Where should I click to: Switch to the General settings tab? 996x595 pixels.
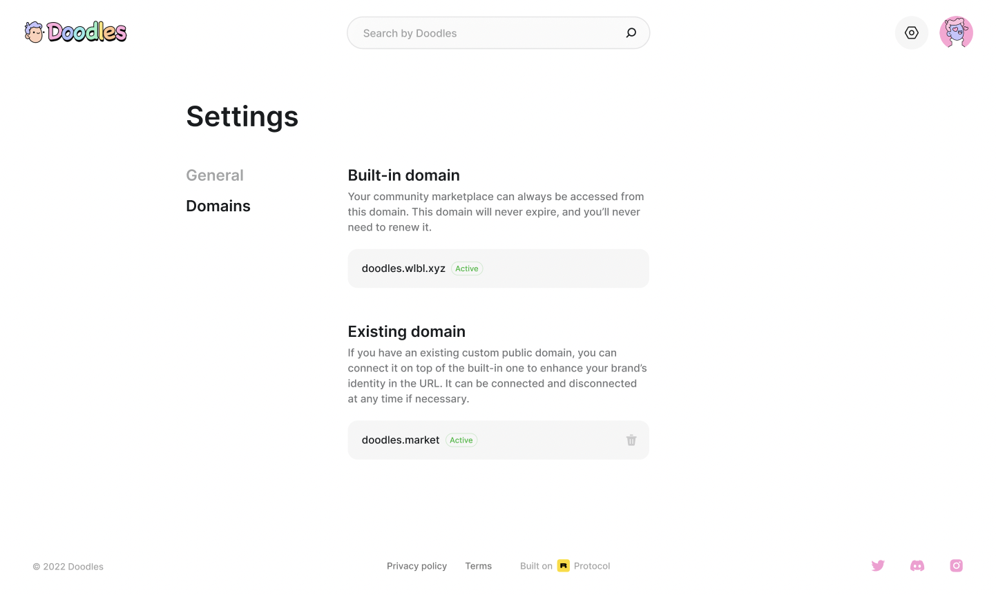215,175
